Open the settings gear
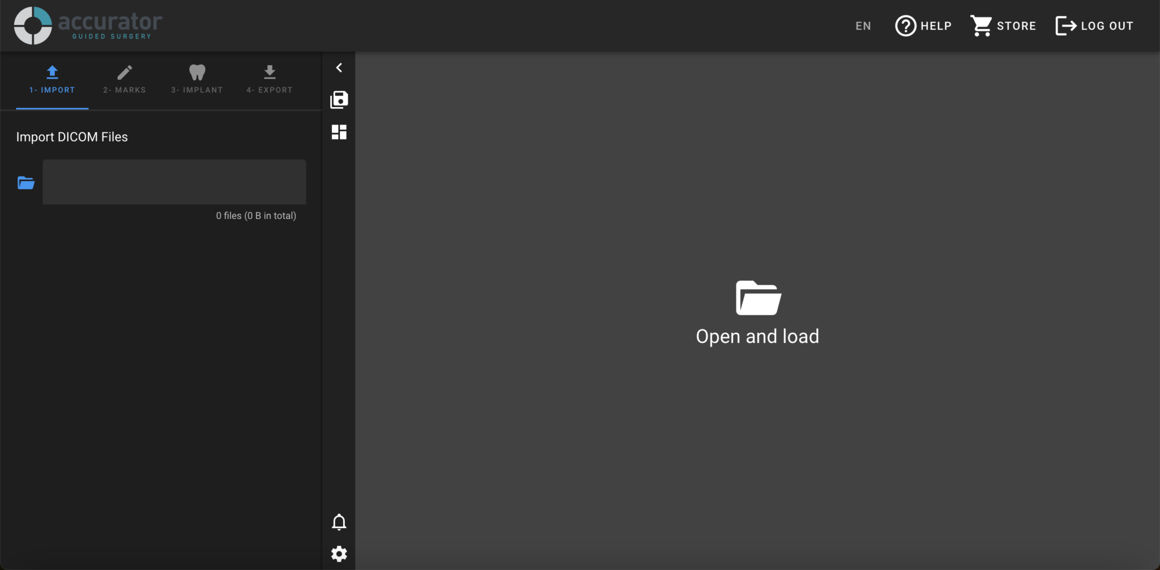1160x570 pixels. 339,554
